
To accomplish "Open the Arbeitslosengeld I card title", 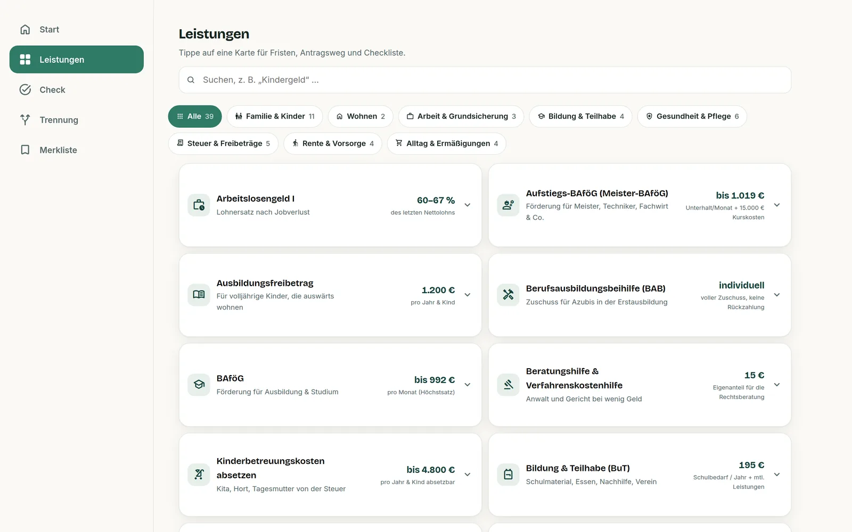I will point(256,198).
